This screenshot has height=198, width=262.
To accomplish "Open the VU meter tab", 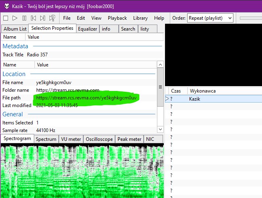I will tap(71, 139).
